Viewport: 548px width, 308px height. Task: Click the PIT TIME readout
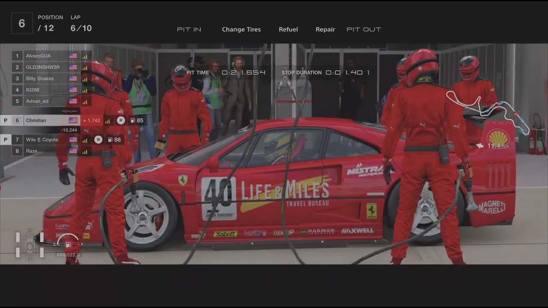tap(226, 73)
